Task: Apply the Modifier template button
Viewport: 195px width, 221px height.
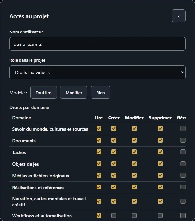Action: pos(74,92)
